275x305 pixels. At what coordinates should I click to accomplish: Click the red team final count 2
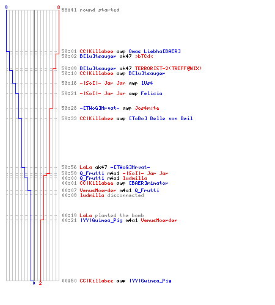(40, 283)
